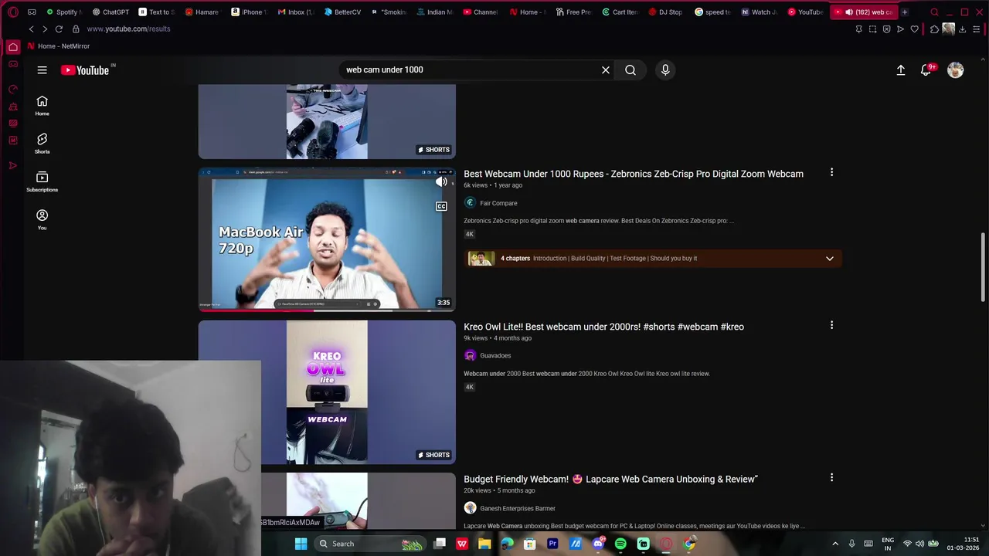
Task: Open the browser tab search magnifier
Action: pos(934,12)
